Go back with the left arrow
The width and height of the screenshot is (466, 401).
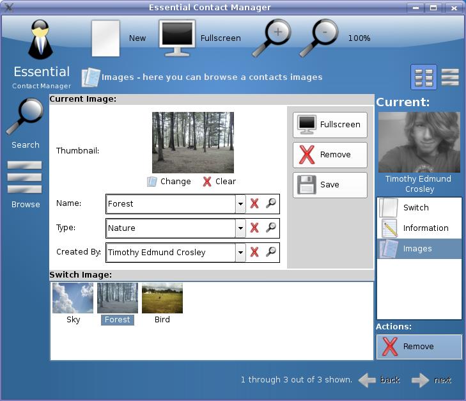368,380
